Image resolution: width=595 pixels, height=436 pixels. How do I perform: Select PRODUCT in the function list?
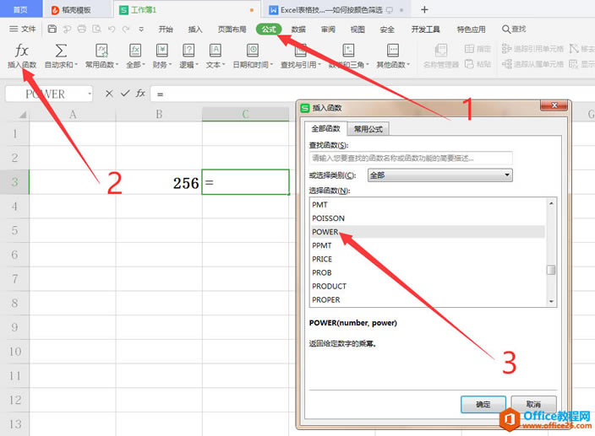[428, 286]
